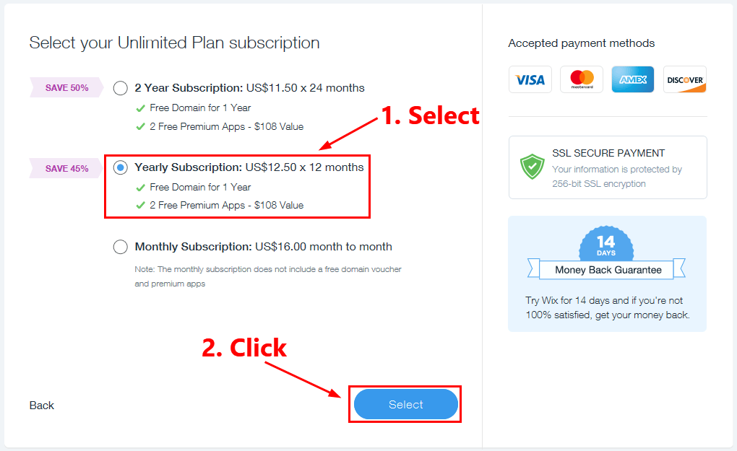Click the 14 Days badge icon
737x451 pixels.
tap(606, 244)
